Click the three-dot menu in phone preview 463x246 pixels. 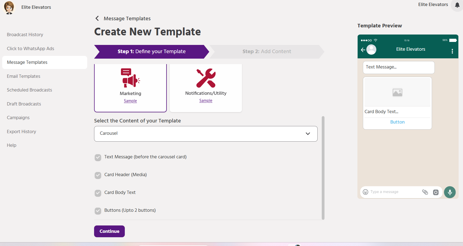[452, 51]
